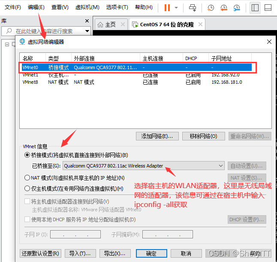Screen dimensions: 277x262
Task: Close the 主页 tab
Action: (x=123, y=24)
